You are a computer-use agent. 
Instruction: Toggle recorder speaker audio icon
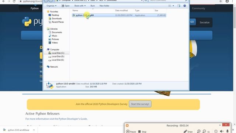click(x=222, y=132)
